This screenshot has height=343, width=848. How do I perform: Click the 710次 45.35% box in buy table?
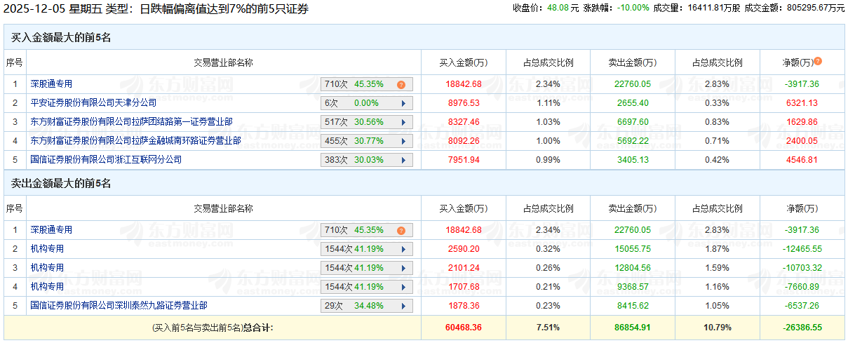click(358, 84)
